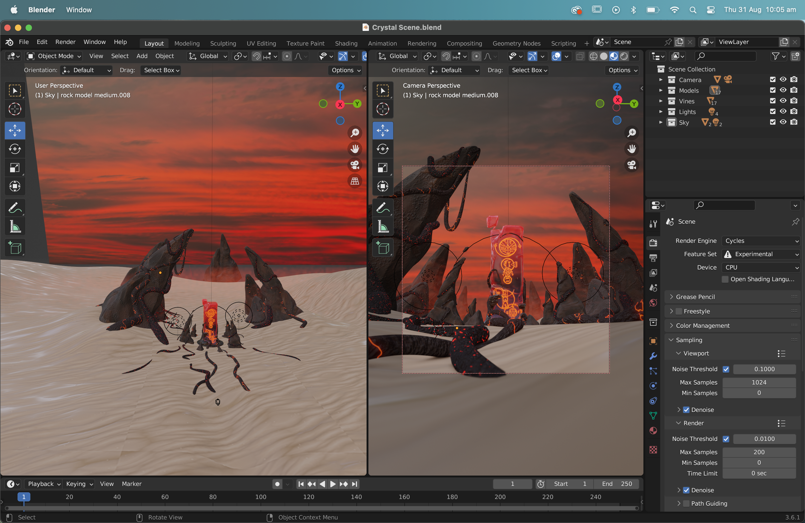Open the Render Engine dropdown
Screen dimensions: 805x523
click(x=761, y=241)
